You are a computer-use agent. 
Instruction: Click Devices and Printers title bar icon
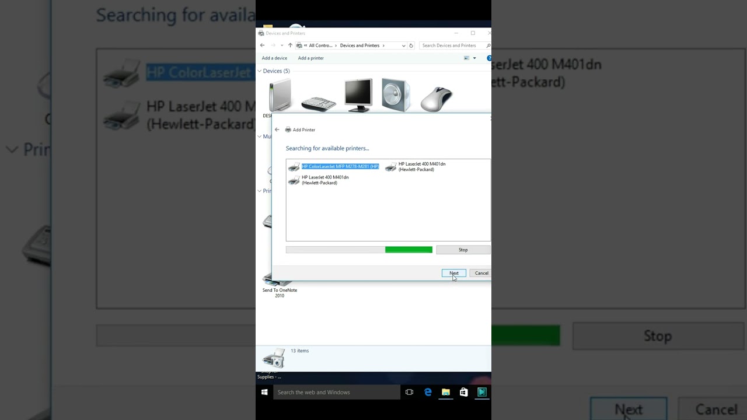click(261, 33)
